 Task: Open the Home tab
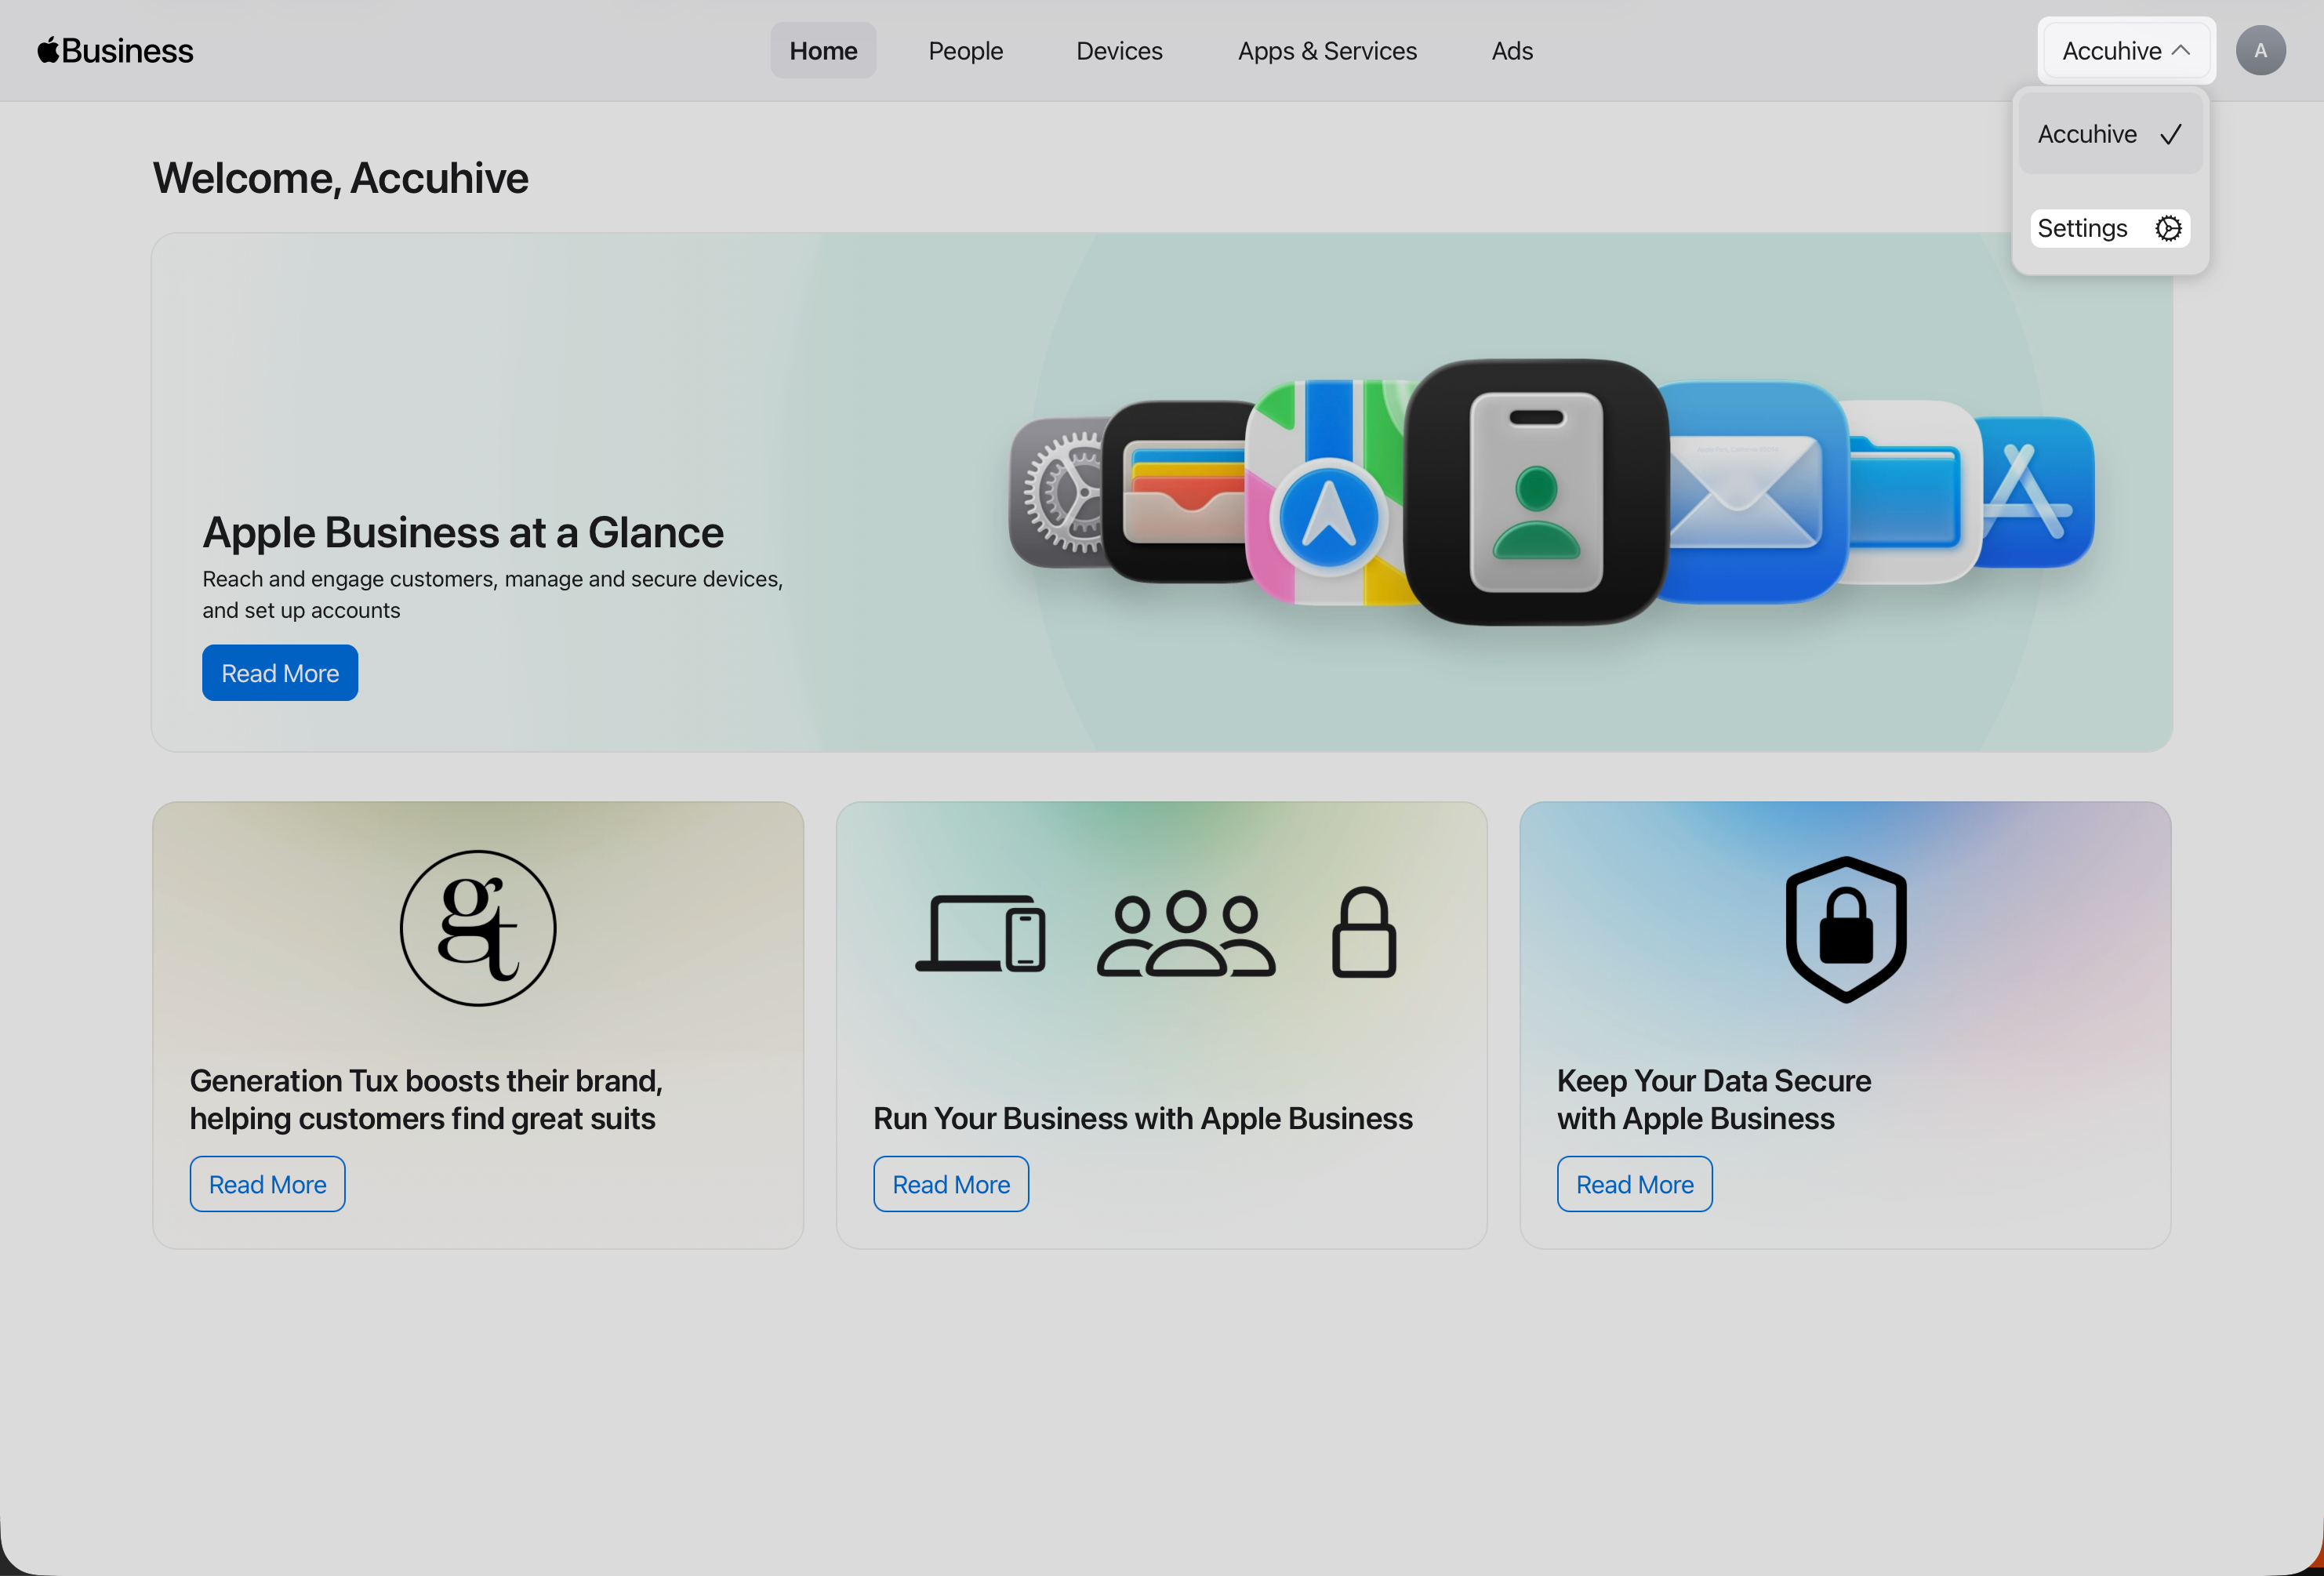pos(823,50)
